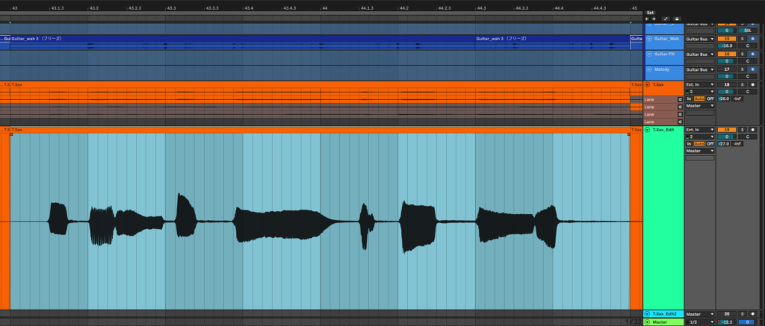This screenshot has width=765, height=326.
Task: Click the lock envelopes icon
Action: (677, 19)
